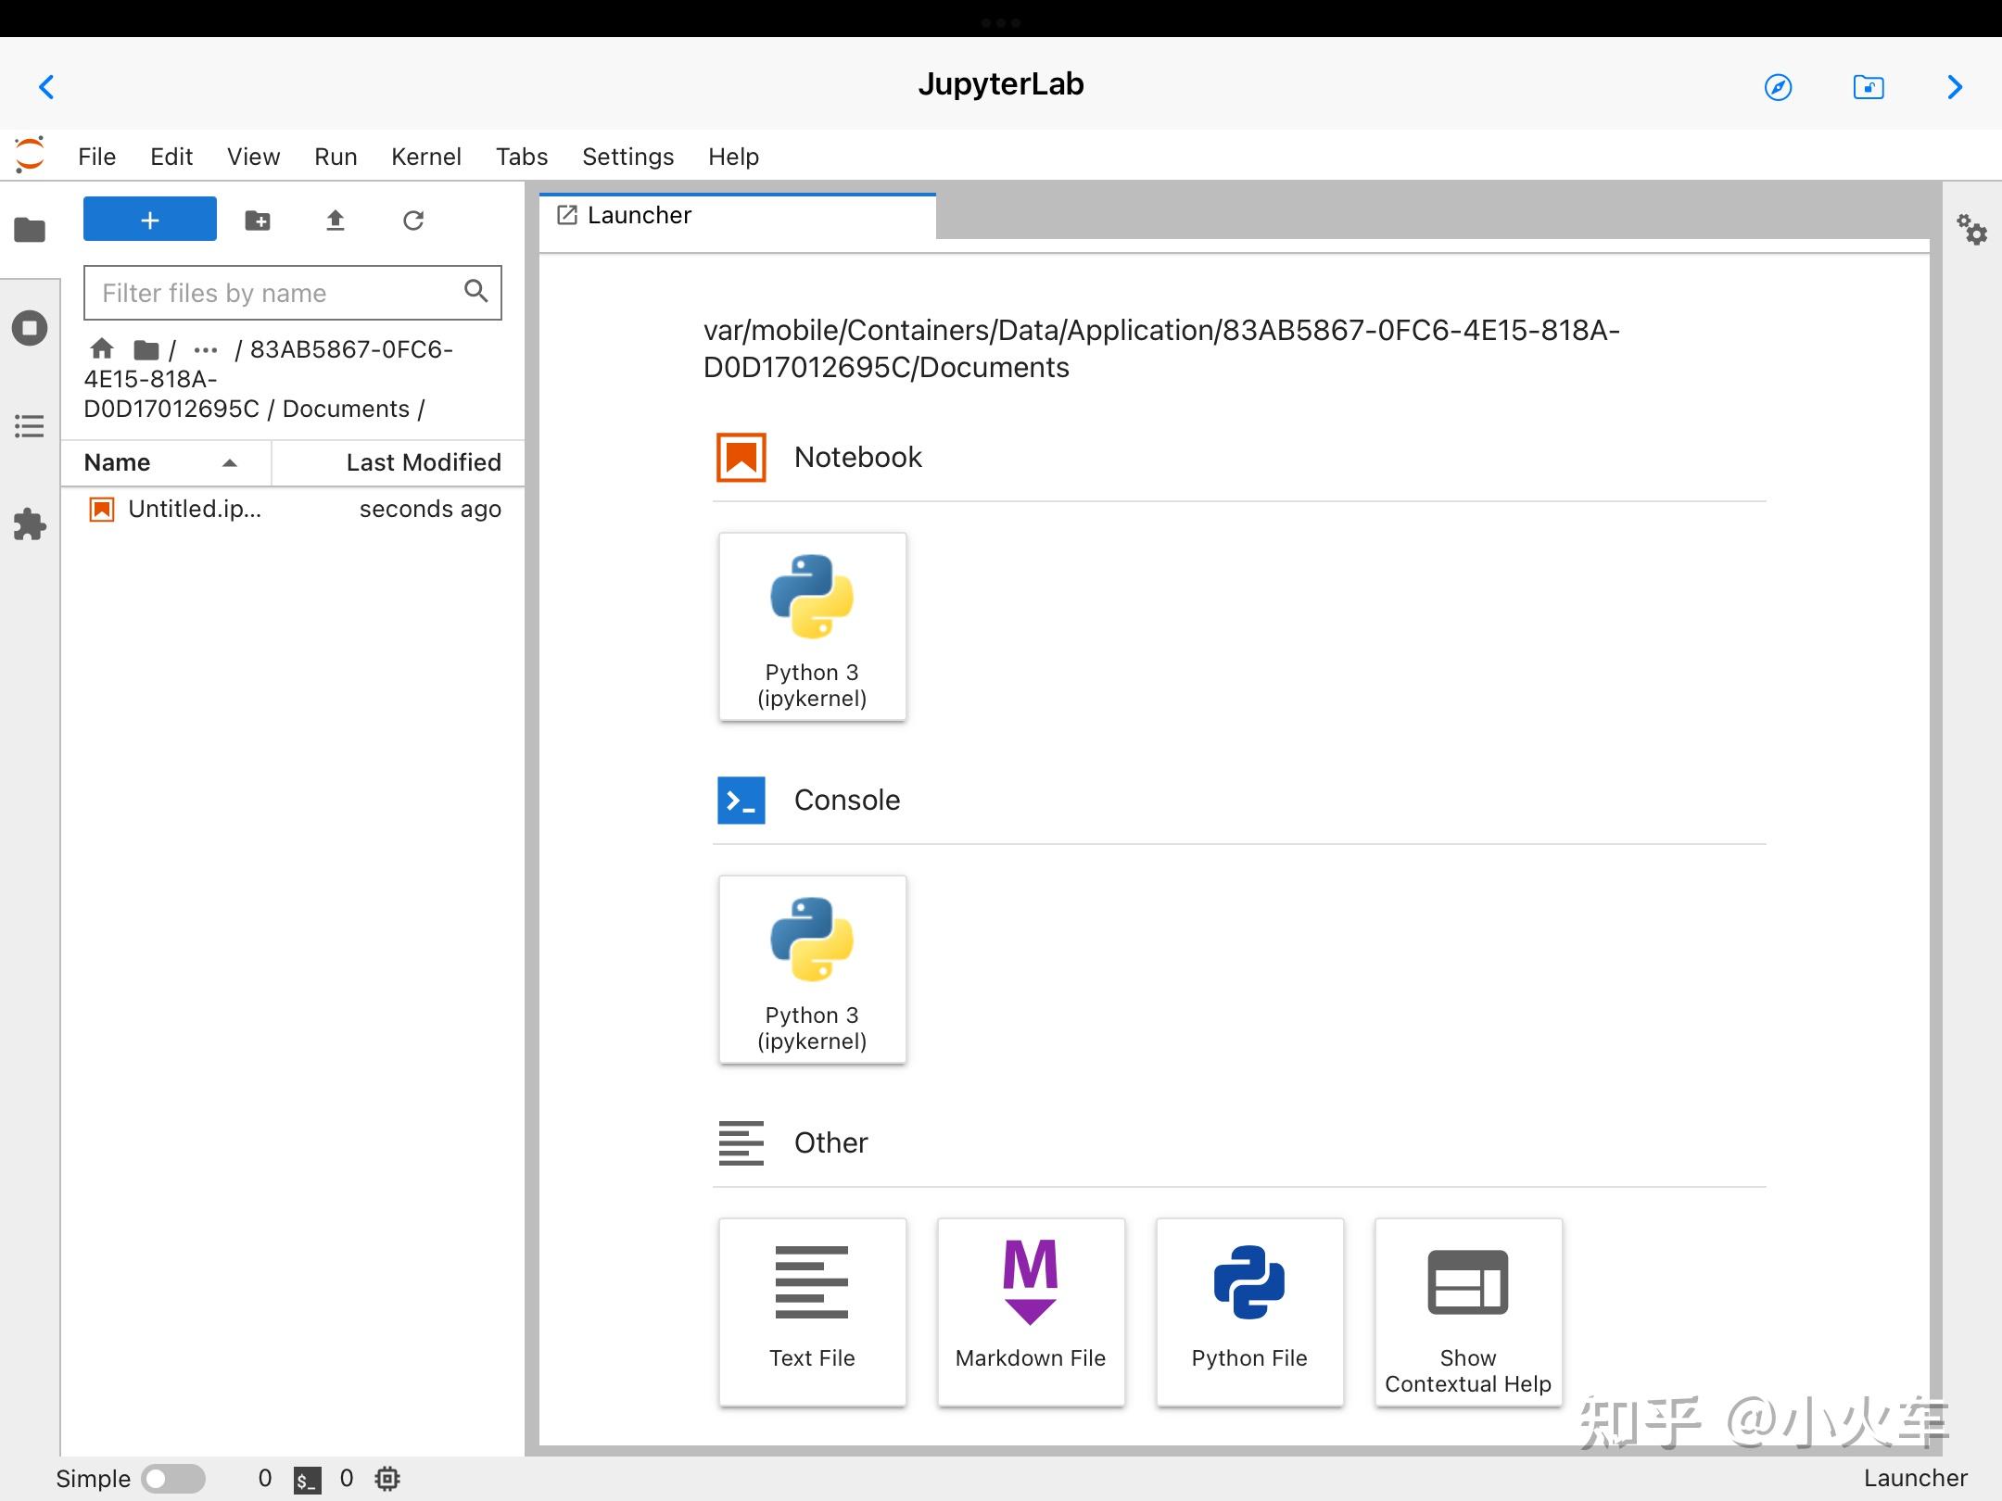Open a Python 3 console

pyautogui.click(x=812, y=969)
